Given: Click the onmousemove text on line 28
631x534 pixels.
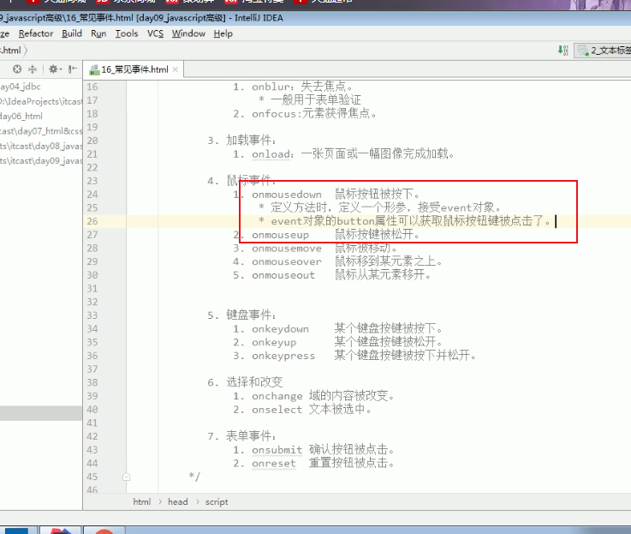Looking at the screenshot, I should tap(287, 249).
